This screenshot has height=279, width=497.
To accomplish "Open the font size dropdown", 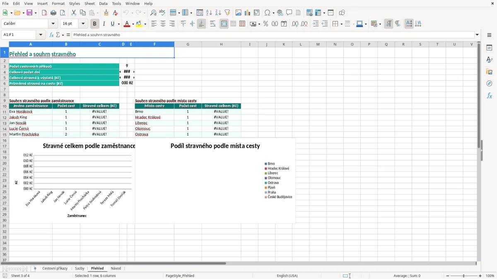I will 83,24.
